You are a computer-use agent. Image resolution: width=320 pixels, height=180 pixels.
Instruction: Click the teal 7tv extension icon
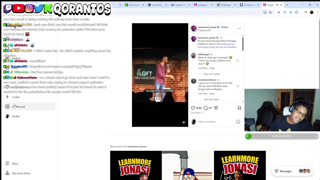coord(284,12)
